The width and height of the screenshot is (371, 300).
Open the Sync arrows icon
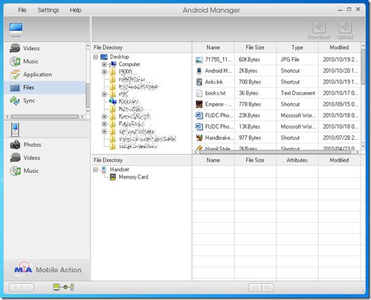pyautogui.click(x=15, y=101)
